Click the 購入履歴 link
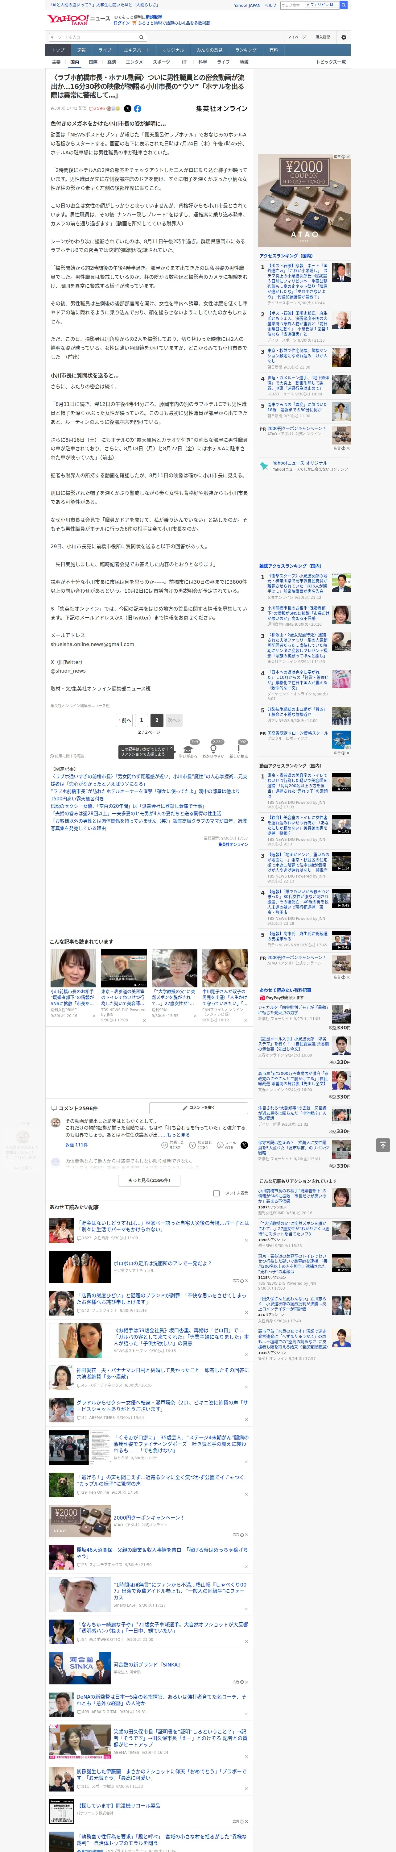Image resolution: width=396 pixels, height=1852 pixels. [323, 37]
